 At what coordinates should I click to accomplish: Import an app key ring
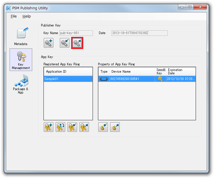click(72, 127)
